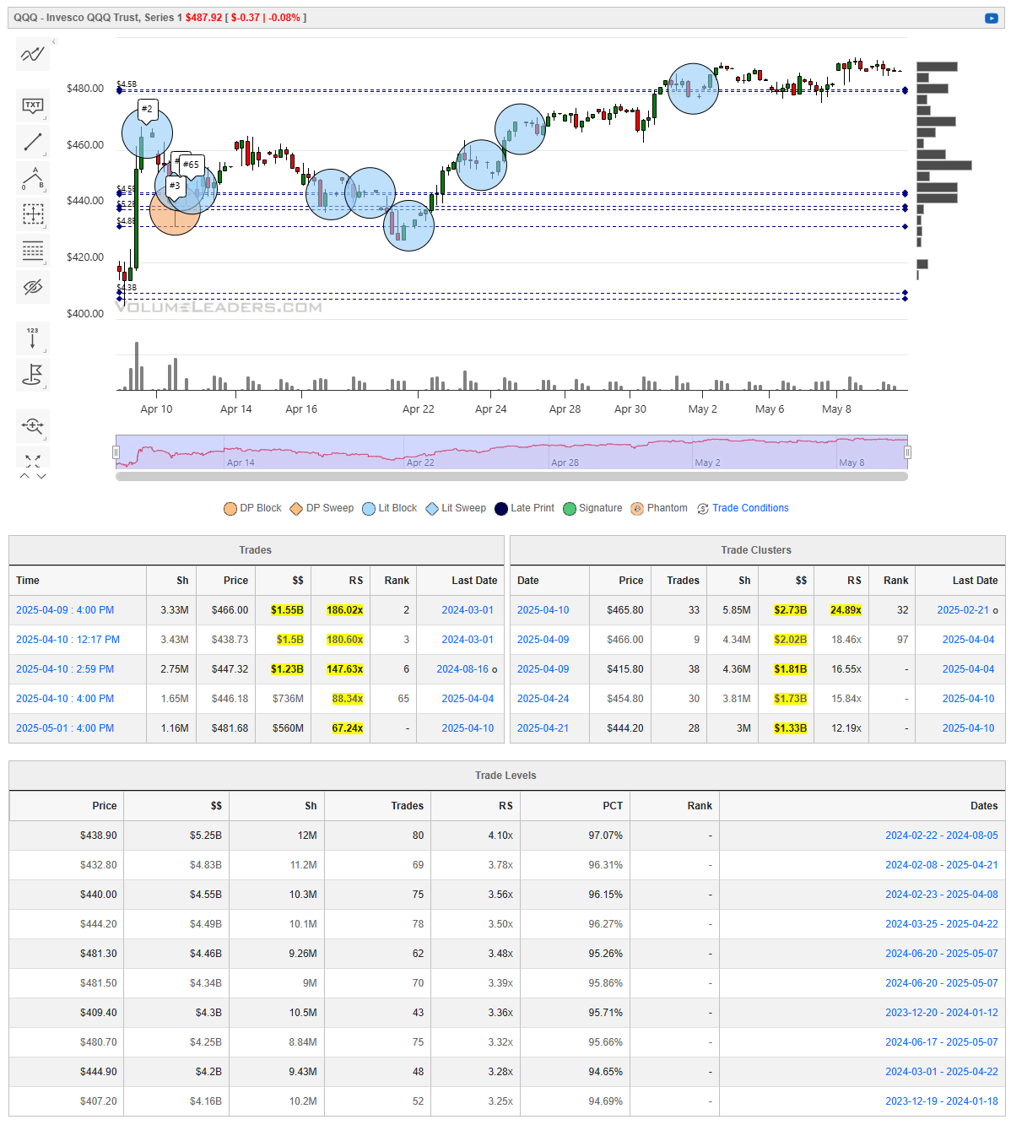Open Last Date 2024-08-16 in Trades
The width and height of the screenshot is (1011, 1125).
pyautogui.click(x=462, y=669)
